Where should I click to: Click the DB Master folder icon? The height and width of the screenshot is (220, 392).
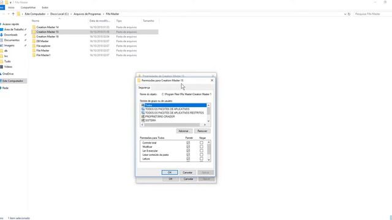(x=34, y=41)
